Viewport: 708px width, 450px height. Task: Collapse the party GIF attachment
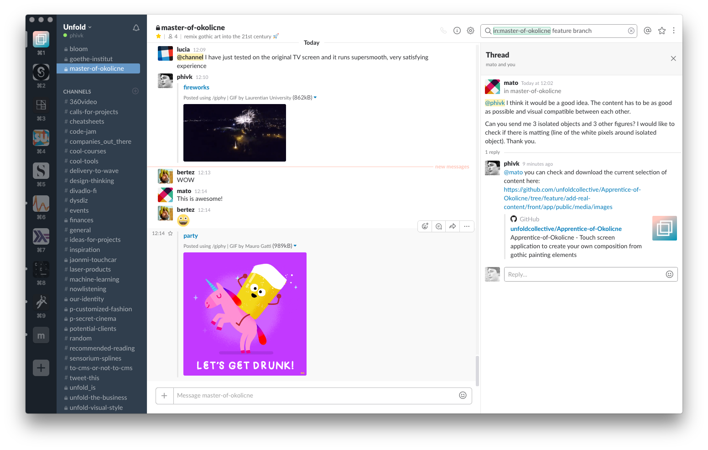click(x=295, y=246)
